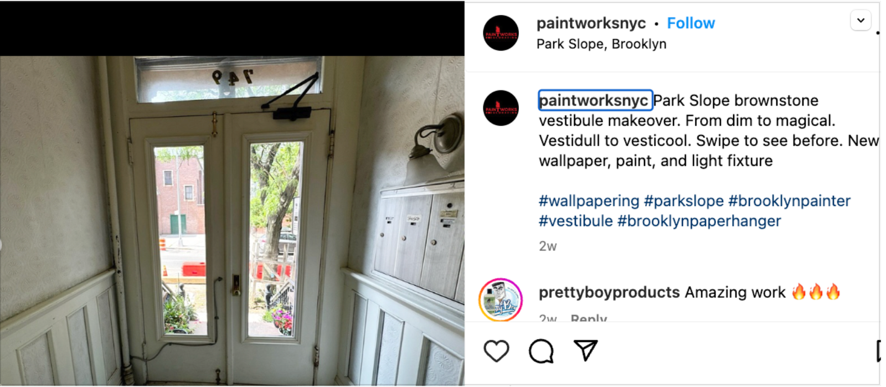Open the #brooklynpainter hashtag
Image resolution: width=886 pixels, height=387 pixels.
coord(789,201)
